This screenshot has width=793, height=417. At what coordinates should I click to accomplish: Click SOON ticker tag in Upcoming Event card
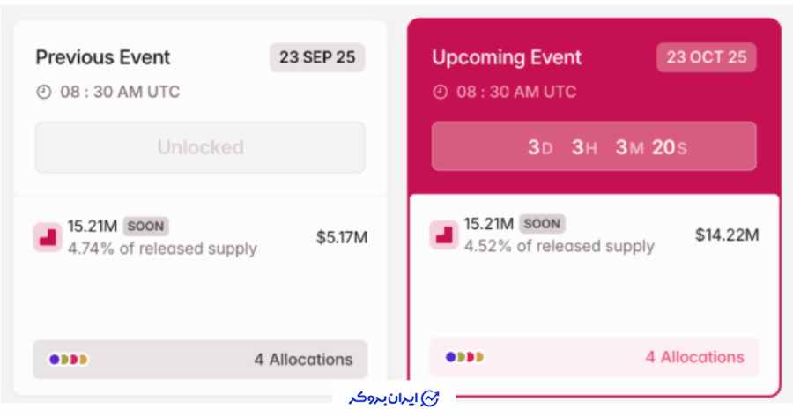point(543,224)
